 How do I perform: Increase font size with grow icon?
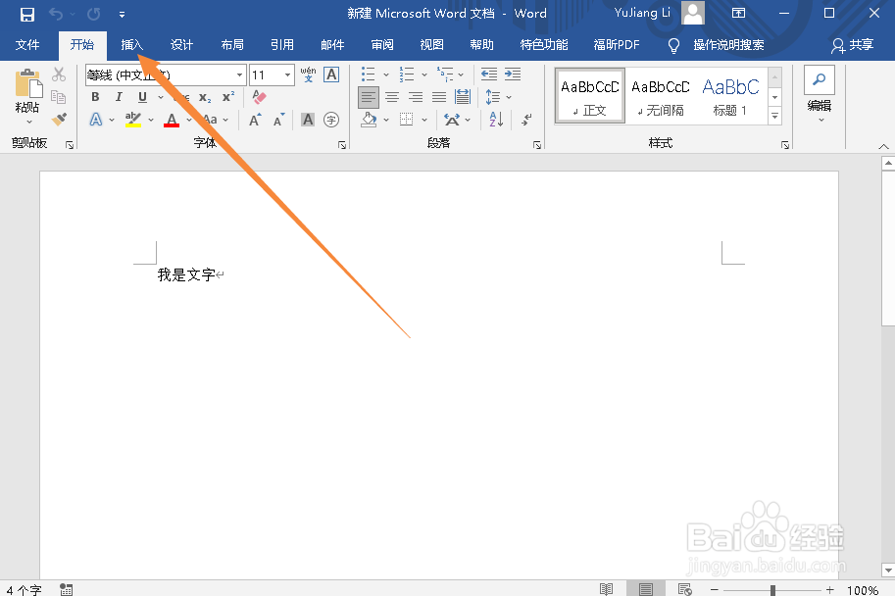(255, 120)
